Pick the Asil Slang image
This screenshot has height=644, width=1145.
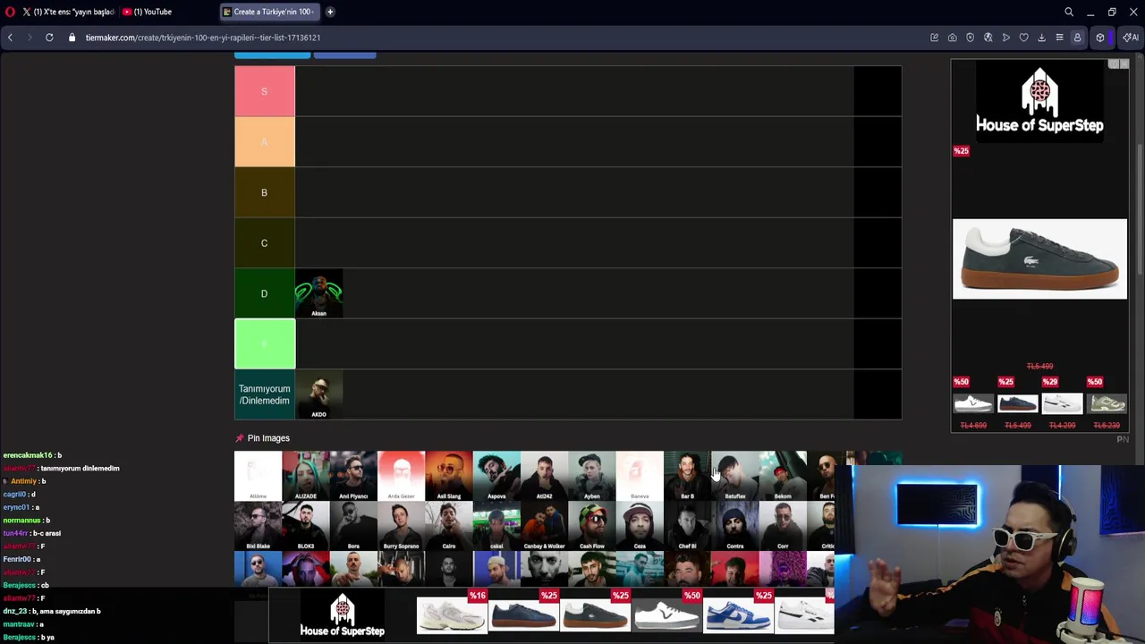coord(449,476)
